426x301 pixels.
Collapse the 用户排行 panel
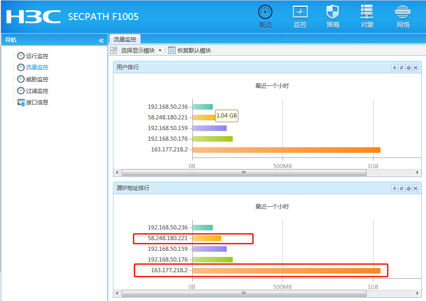click(x=394, y=68)
